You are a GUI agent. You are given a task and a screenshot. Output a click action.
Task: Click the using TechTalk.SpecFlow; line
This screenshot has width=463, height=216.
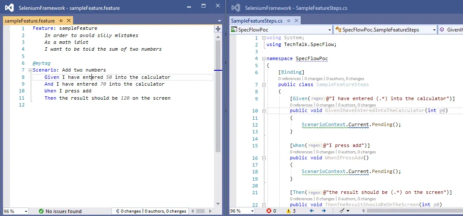(302, 44)
